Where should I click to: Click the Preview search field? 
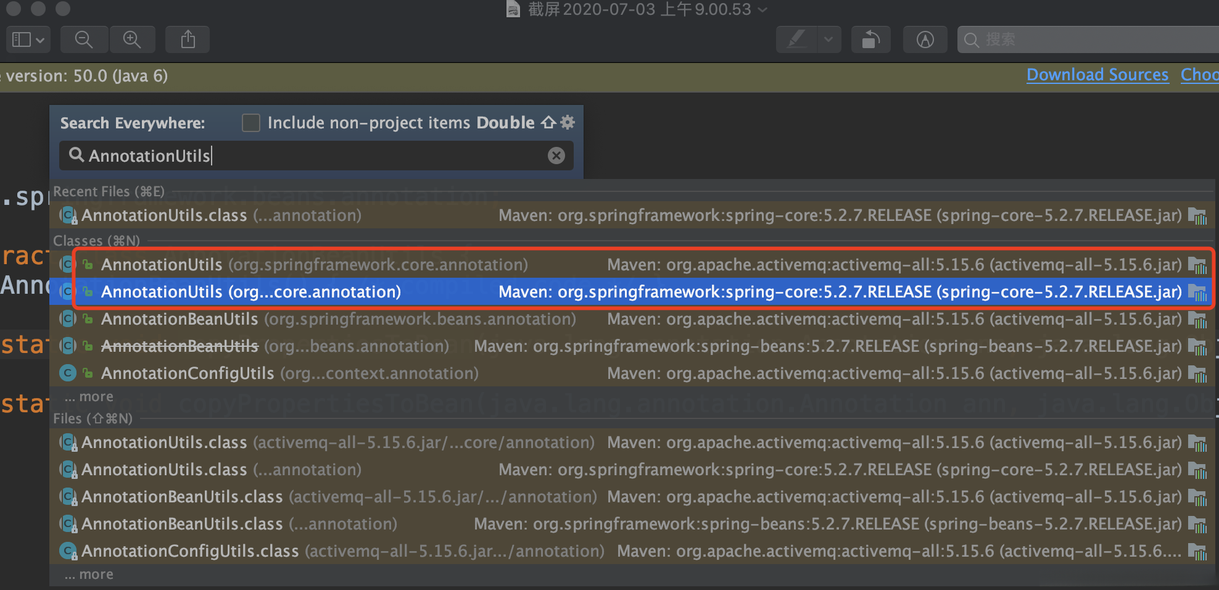point(1089,39)
